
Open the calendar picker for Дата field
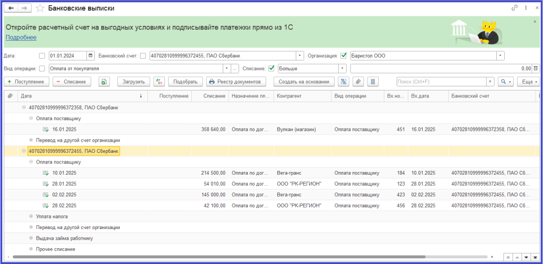pyautogui.click(x=91, y=56)
